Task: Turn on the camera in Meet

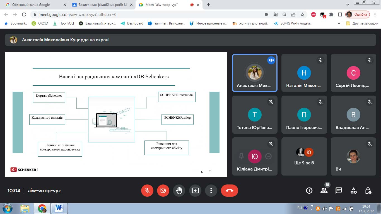Action: pyautogui.click(x=163, y=191)
